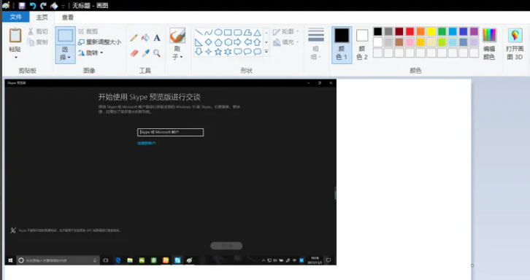Open the line Size dropdown

click(x=316, y=44)
